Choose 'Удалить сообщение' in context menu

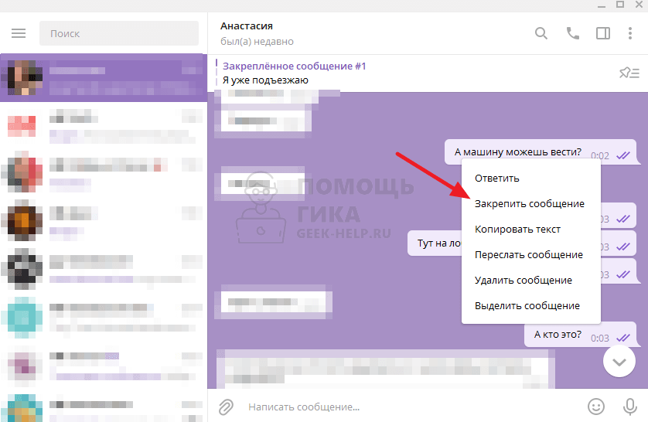(523, 280)
